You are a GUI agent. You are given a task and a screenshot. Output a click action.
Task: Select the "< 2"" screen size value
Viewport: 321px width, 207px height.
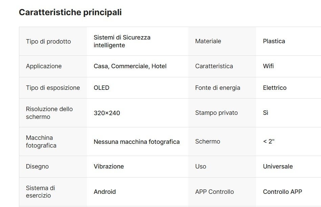[269, 141]
